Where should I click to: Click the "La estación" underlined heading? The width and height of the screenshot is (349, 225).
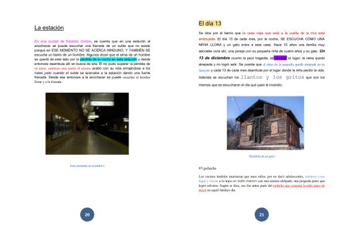pyautogui.click(x=49, y=28)
